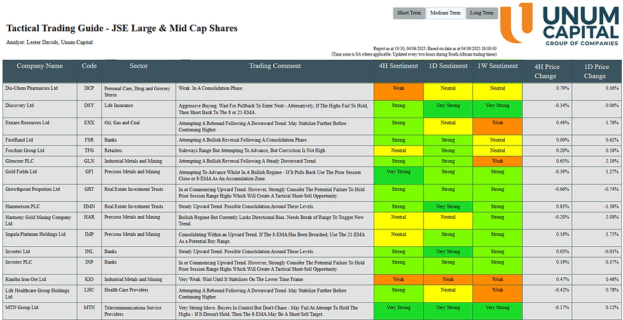Image resolution: width=623 pixels, height=320 pixels.
Task: Click Kumba Iron Ore's Weak 1D sentiment cell
Action: click(448, 279)
